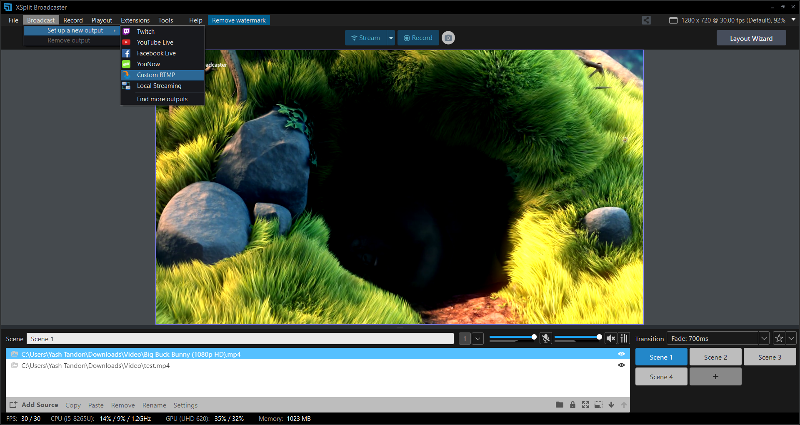This screenshot has width=800, height=425.
Task: Click the file icon of test.mp4
Action: click(15, 365)
